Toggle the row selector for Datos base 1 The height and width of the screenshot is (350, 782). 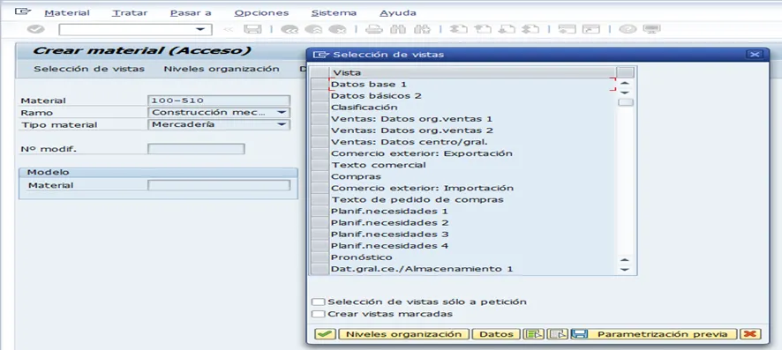[x=320, y=84]
